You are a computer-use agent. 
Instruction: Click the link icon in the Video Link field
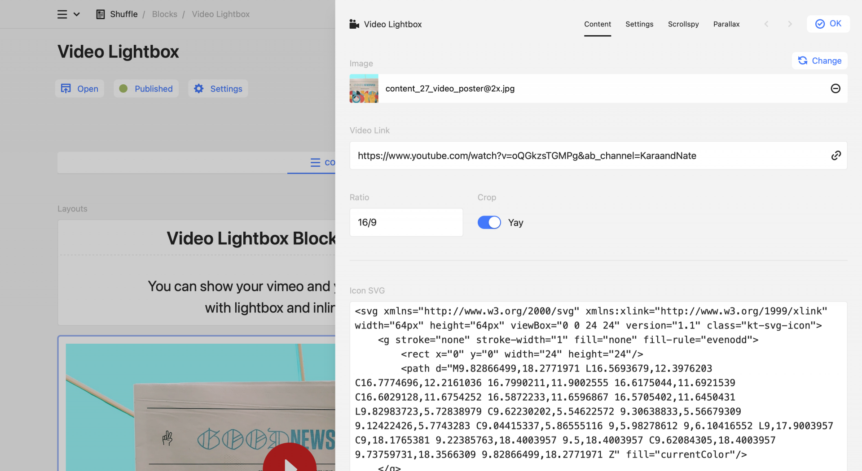836,156
